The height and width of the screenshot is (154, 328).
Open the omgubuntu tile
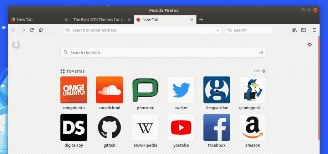pos(74,90)
